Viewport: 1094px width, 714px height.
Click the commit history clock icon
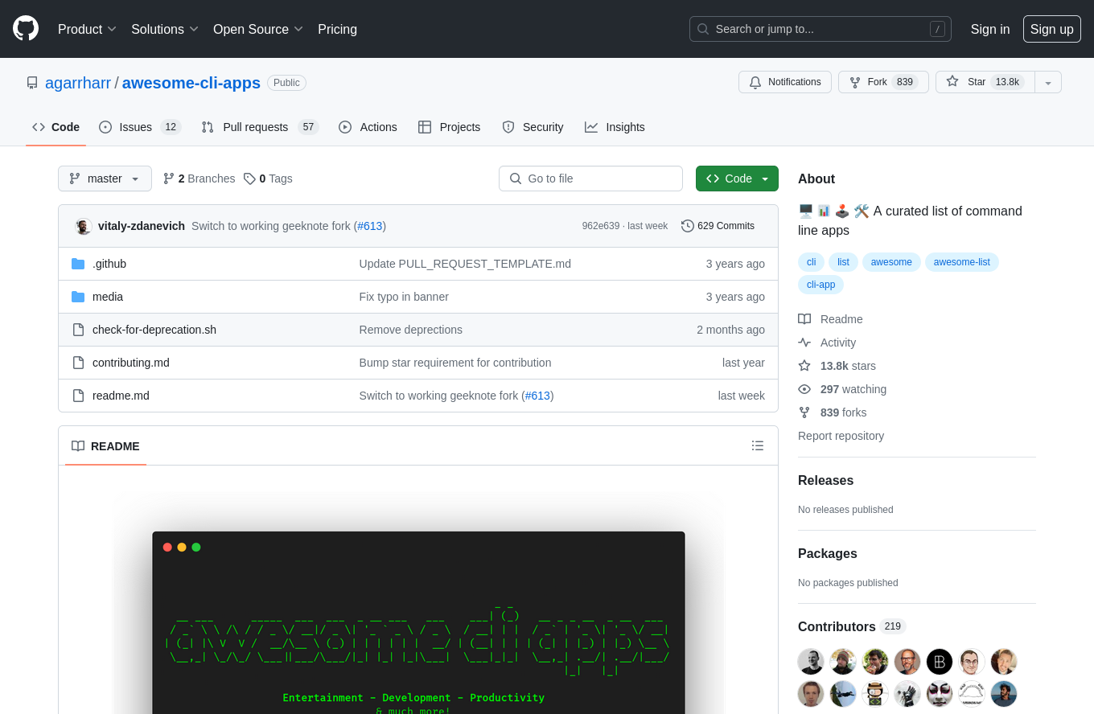[x=688, y=226]
